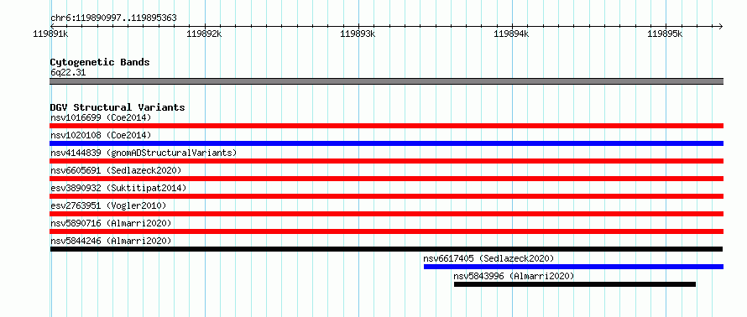The image size is (747, 317).
Task: Open variant label esv3890932 (Suktitipat2014)
Action: click(x=118, y=188)
